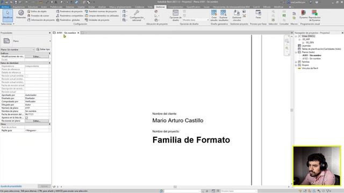
Task: Open the Fases dialog
Action: (x=258, y=14)
